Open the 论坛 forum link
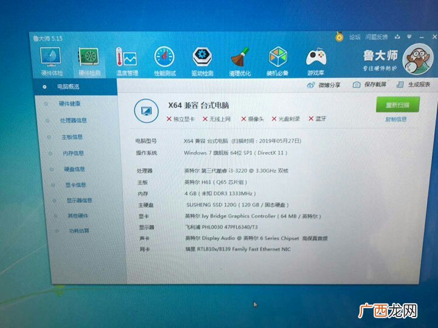This screenshot has height=328, width=438. [x=355, y=37]
